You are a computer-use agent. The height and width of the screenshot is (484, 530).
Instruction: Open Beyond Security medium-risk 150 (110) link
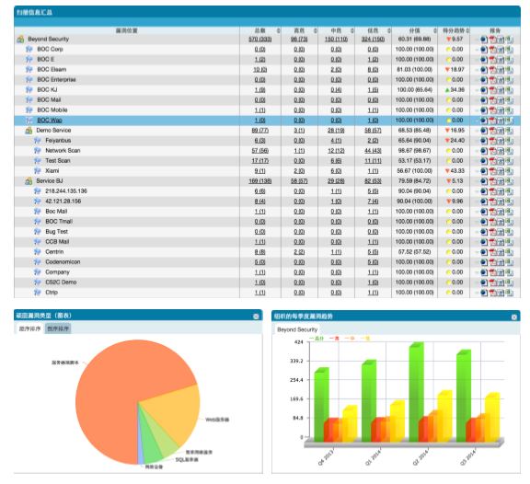coord(336,40)
